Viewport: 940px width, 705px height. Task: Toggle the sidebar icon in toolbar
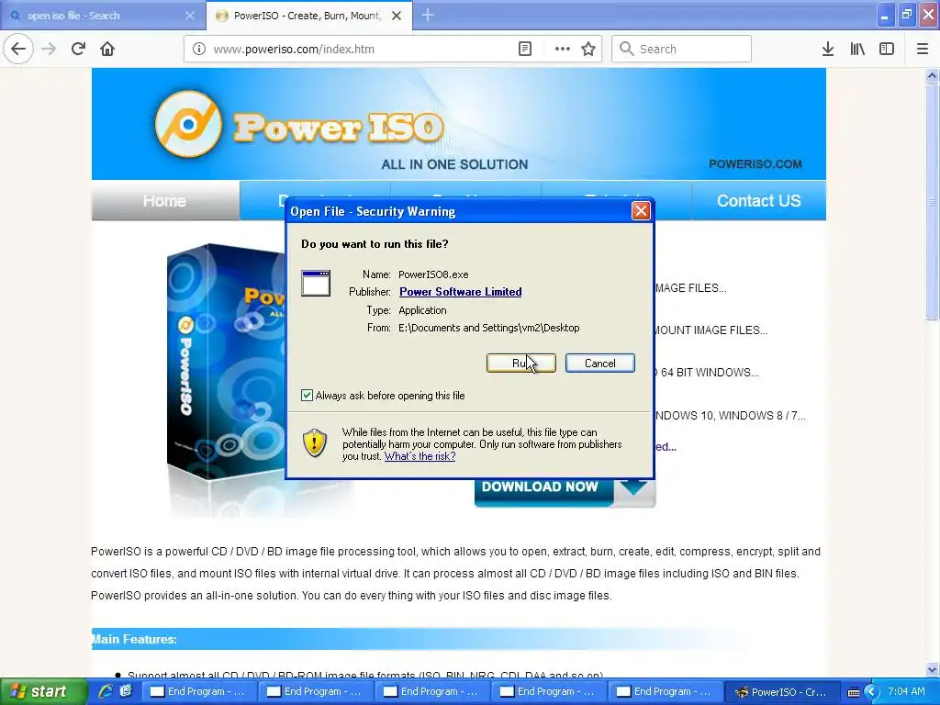coord(887,50)
